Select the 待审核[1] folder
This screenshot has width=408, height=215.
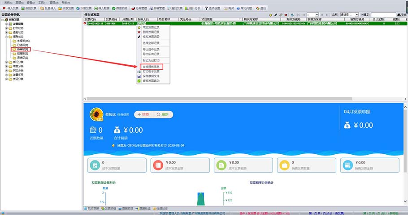coord(21,49)
